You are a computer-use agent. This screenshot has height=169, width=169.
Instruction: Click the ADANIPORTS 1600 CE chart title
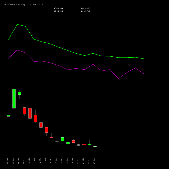(x=26, y=5)
